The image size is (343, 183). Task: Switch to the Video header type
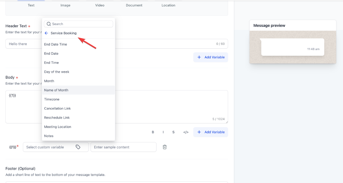pyautogui.click(x=100, y=5)
